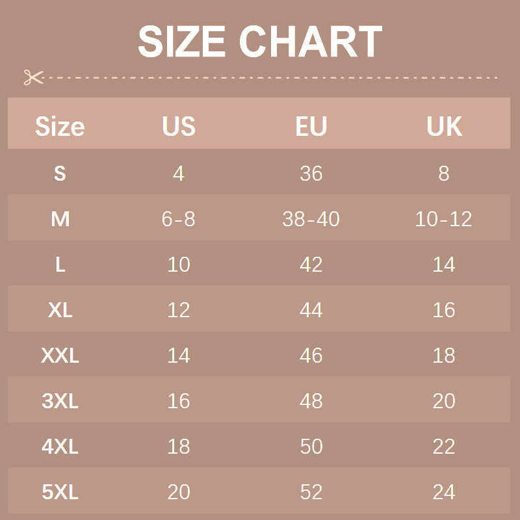Select the EU column header
This screenshot has height=520, width=520.
[x=311, y=126]
